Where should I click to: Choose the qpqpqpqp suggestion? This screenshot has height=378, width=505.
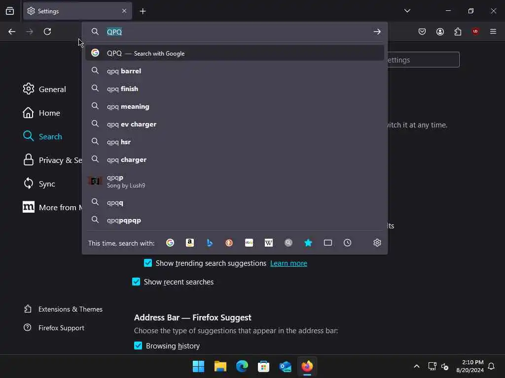coord(235,220)
